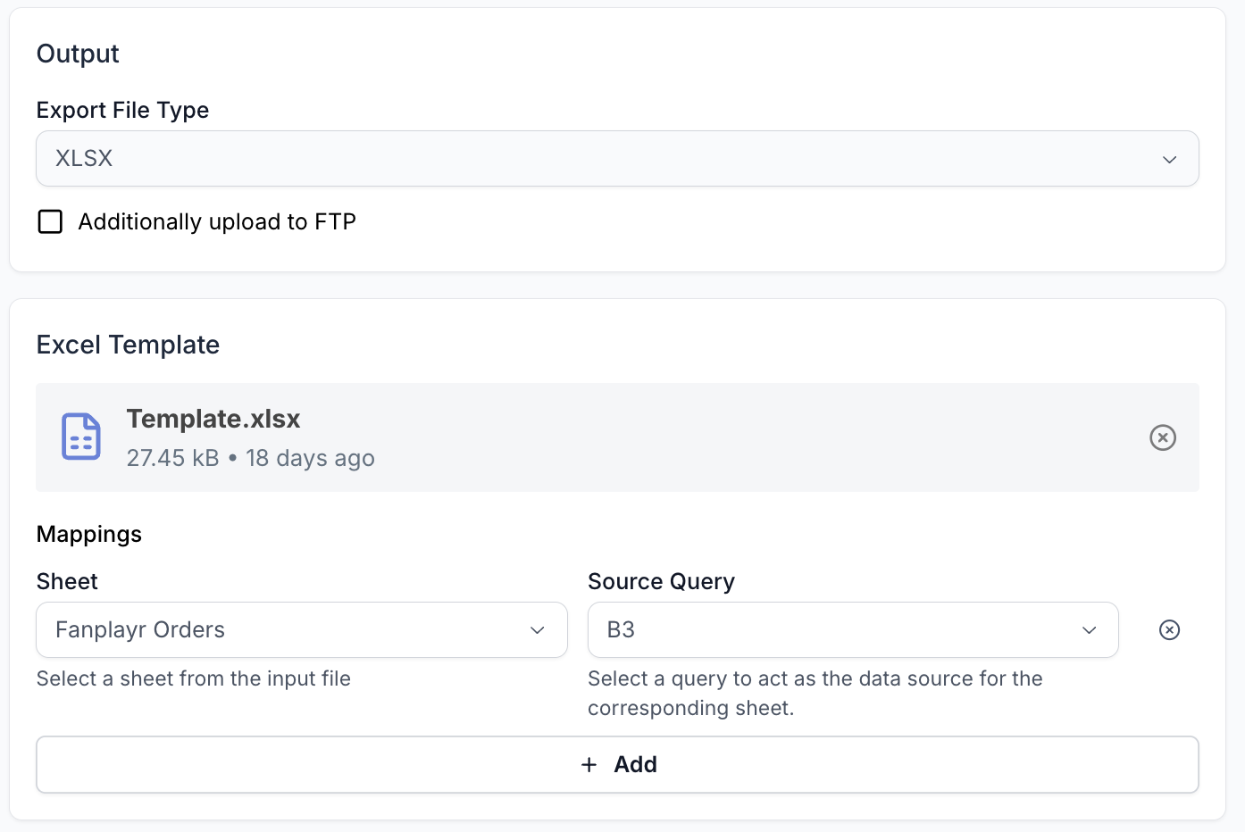Remove the Template.xlsx uploaded file

(x=1162, y=437)
